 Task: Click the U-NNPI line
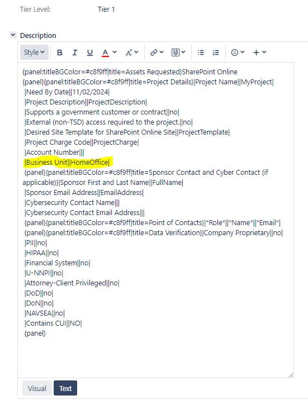pos(44,273)
